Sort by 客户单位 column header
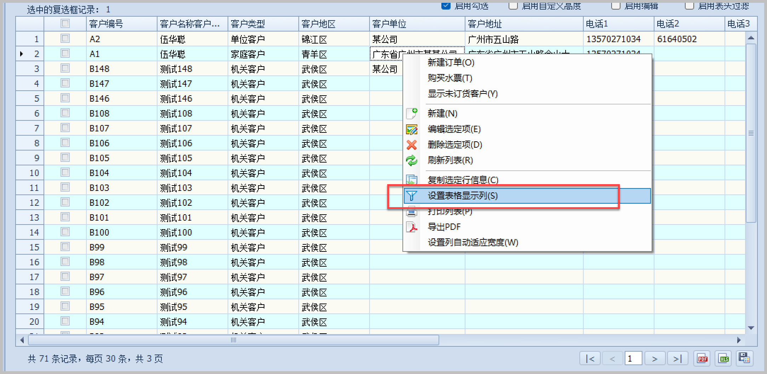 [x=417, y=24]
